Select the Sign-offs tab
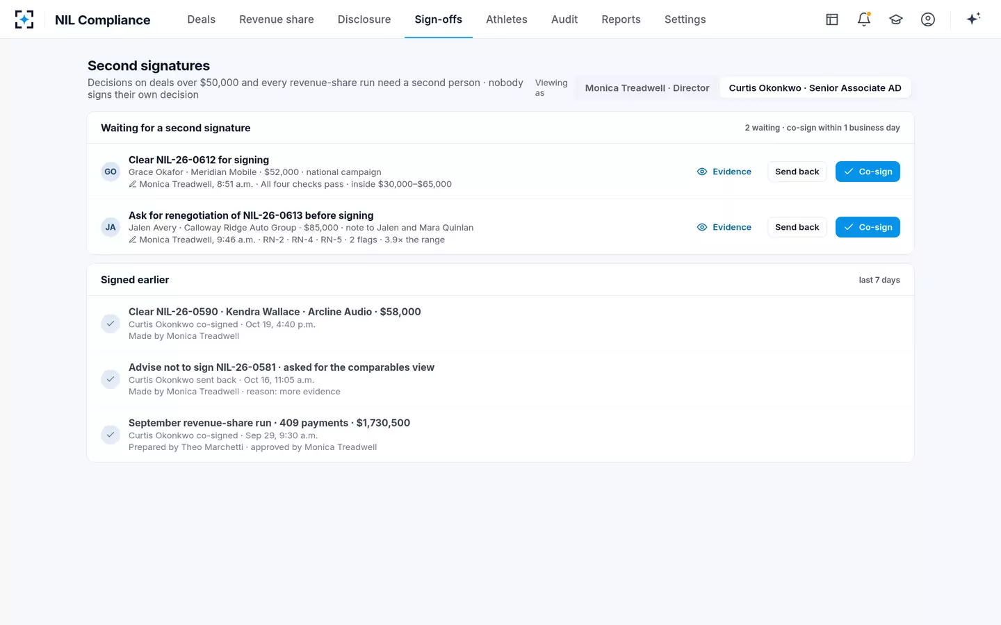 pos(439,19)
